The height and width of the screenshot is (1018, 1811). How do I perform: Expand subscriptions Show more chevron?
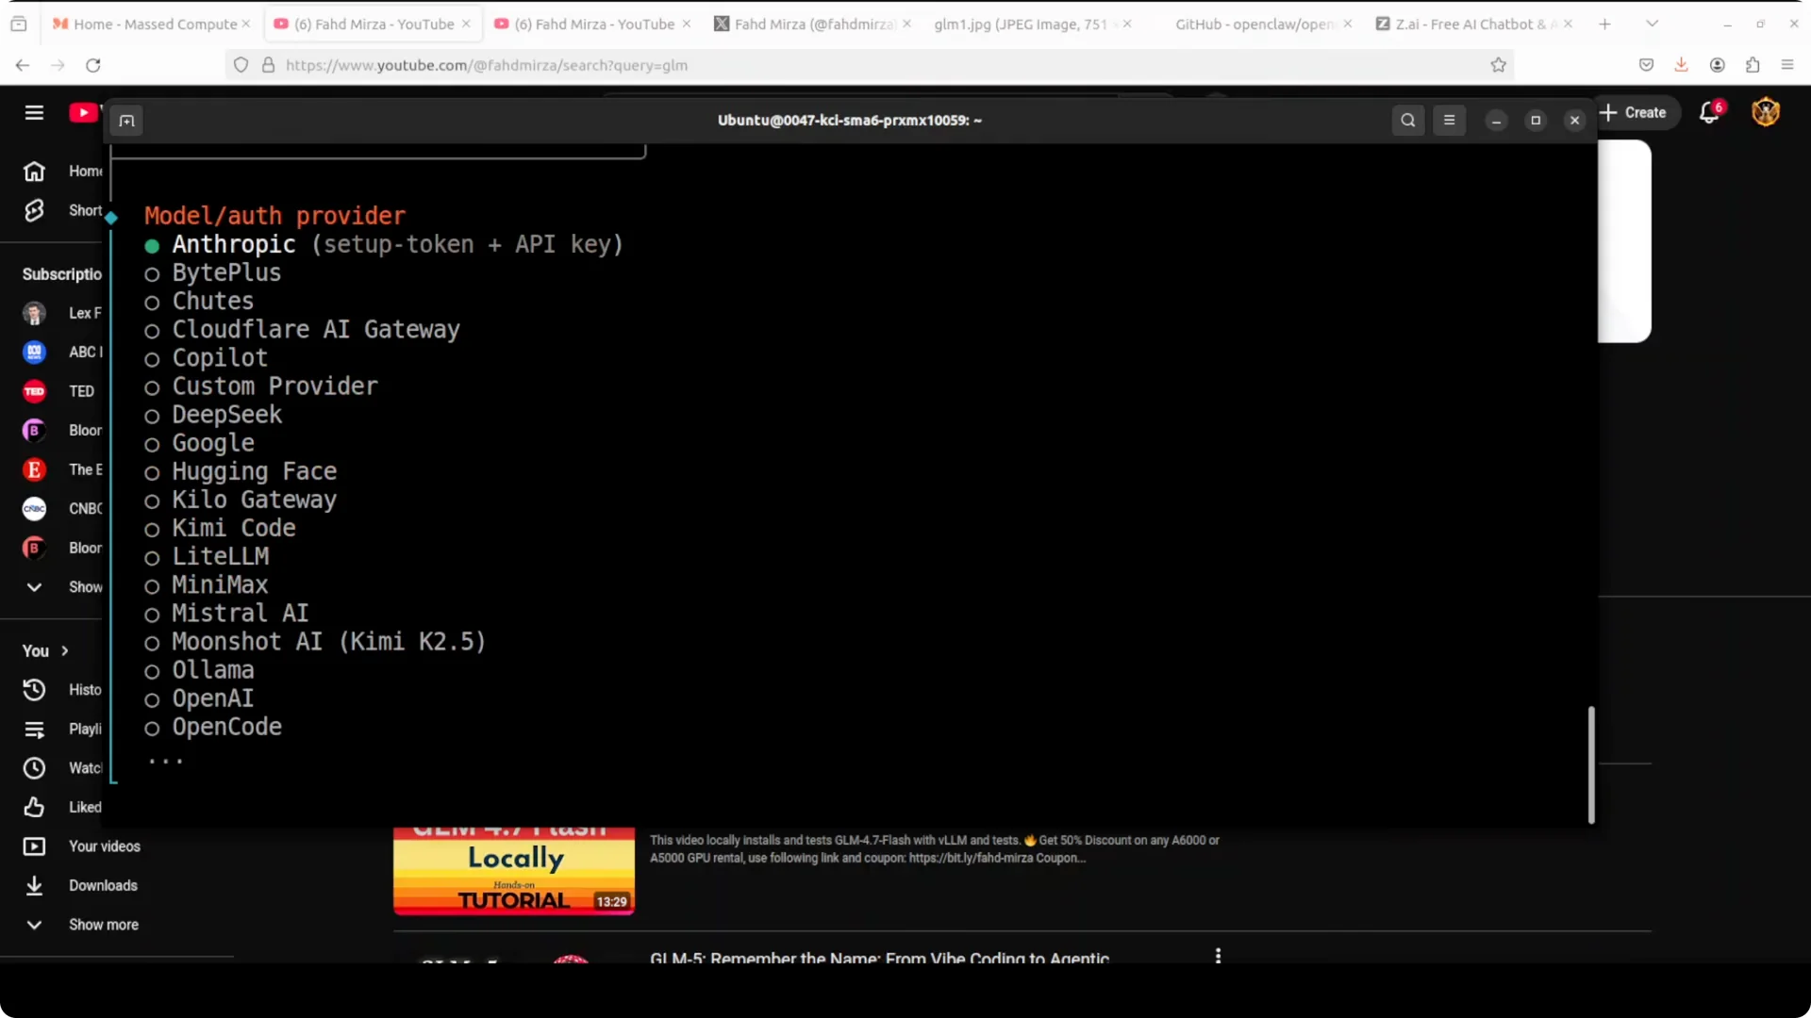pos(34,587)
